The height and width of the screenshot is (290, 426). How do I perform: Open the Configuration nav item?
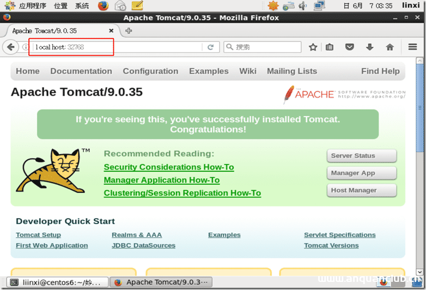point(150,71)
